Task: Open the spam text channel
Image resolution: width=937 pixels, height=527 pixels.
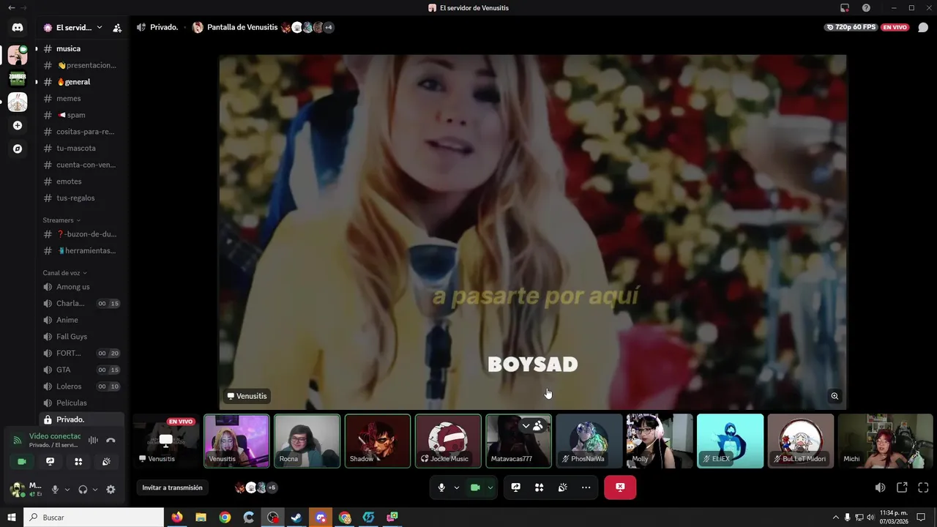Action: pyautogui.click(x=81, y=115)
